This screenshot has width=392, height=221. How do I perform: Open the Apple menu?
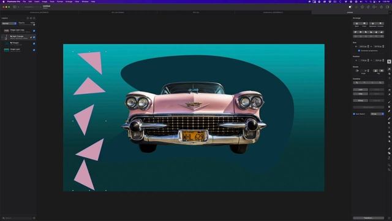tap(4, 1)
